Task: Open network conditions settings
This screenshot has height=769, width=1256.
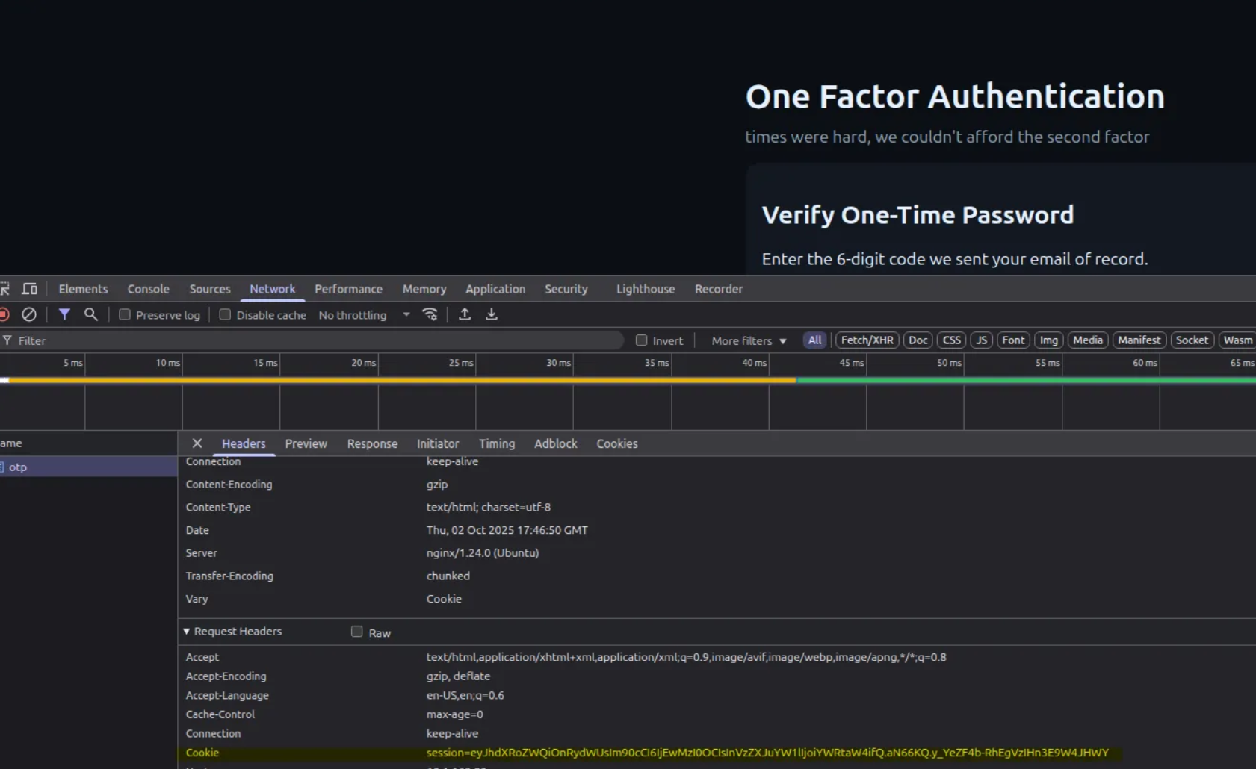Action: (430, 314)
